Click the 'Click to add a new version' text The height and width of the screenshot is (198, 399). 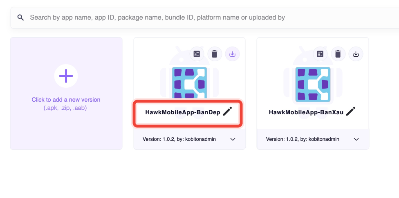click(66, 100)
